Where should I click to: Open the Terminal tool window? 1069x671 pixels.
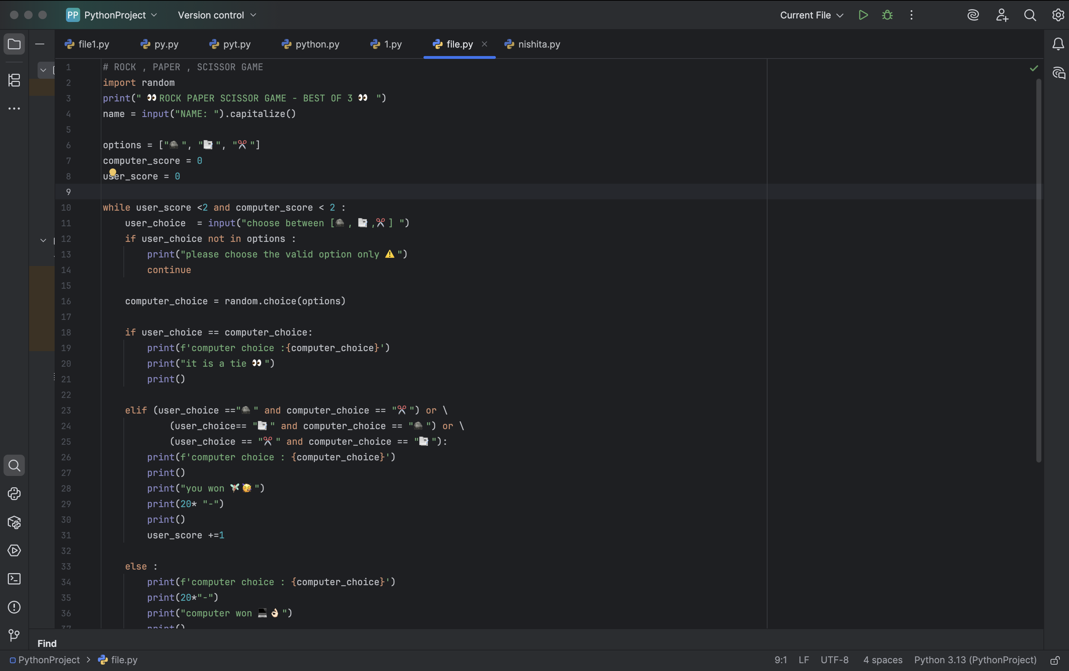(14, 579)
